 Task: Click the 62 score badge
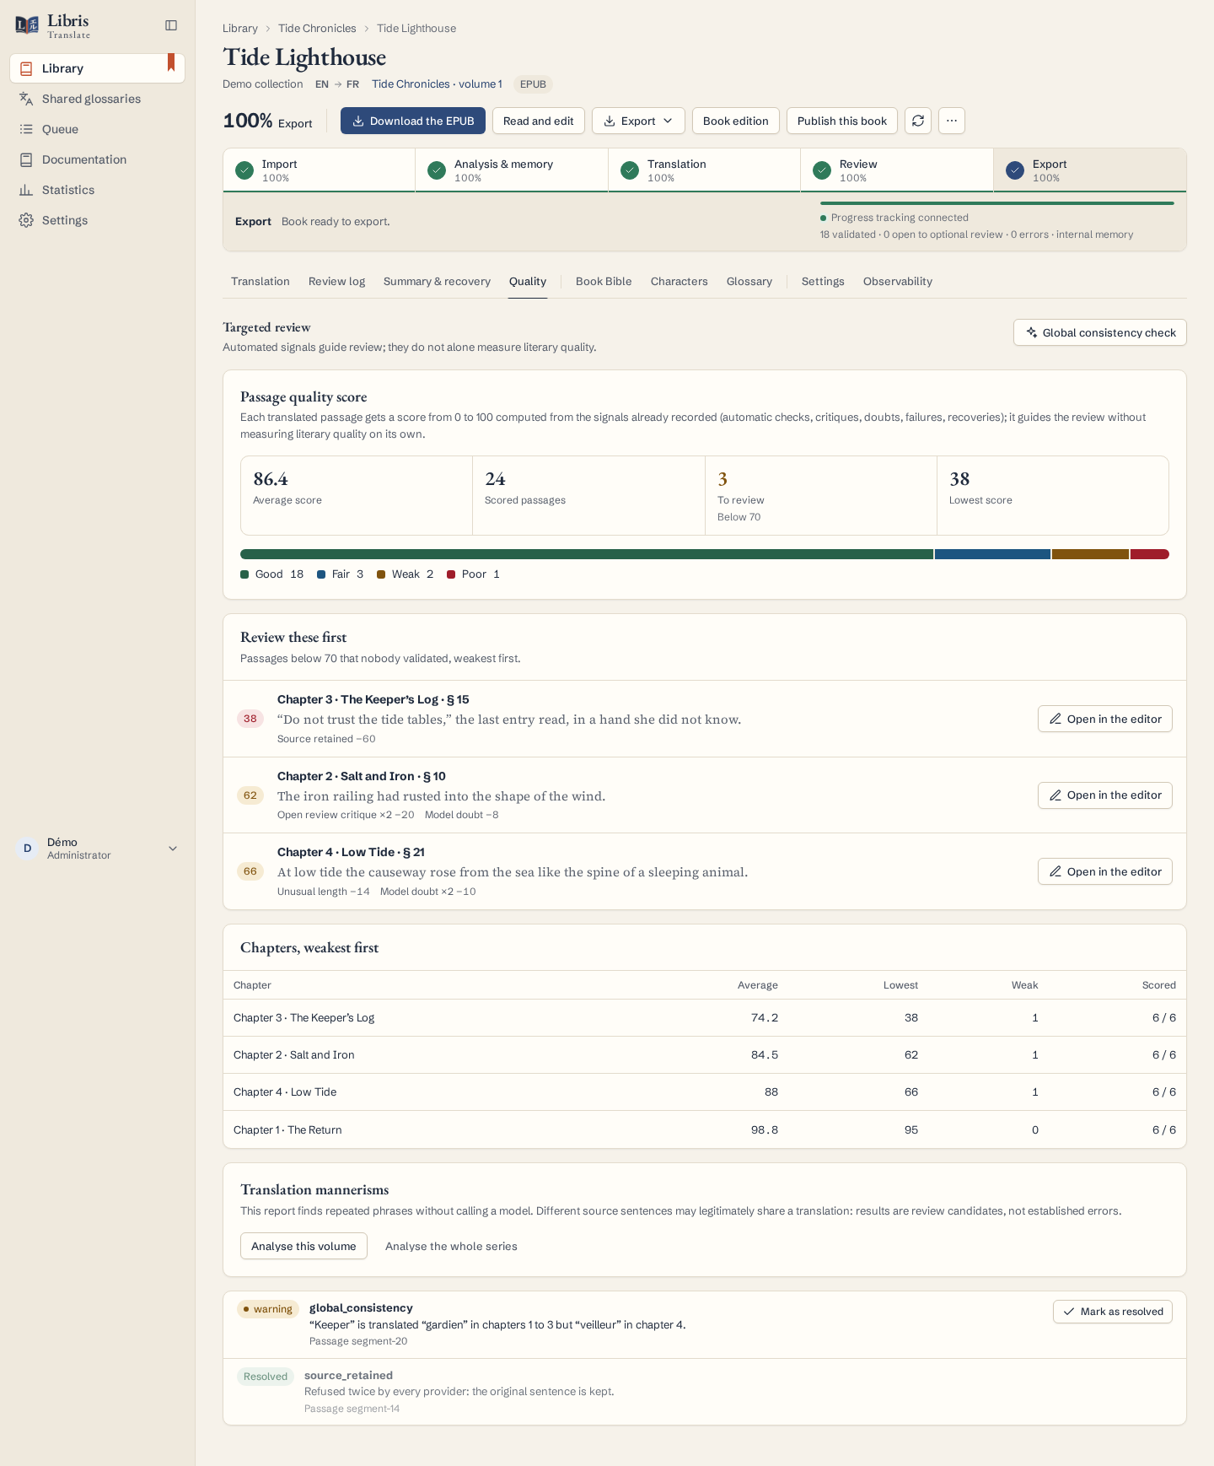click(x=250, y=795)
